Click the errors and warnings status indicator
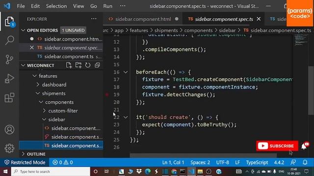The height and width of the screenshot is (176, 314). 63,162
